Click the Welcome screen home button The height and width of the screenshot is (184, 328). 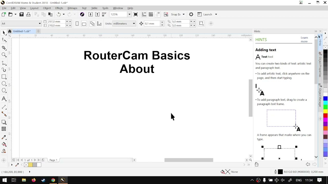(10, 31)
